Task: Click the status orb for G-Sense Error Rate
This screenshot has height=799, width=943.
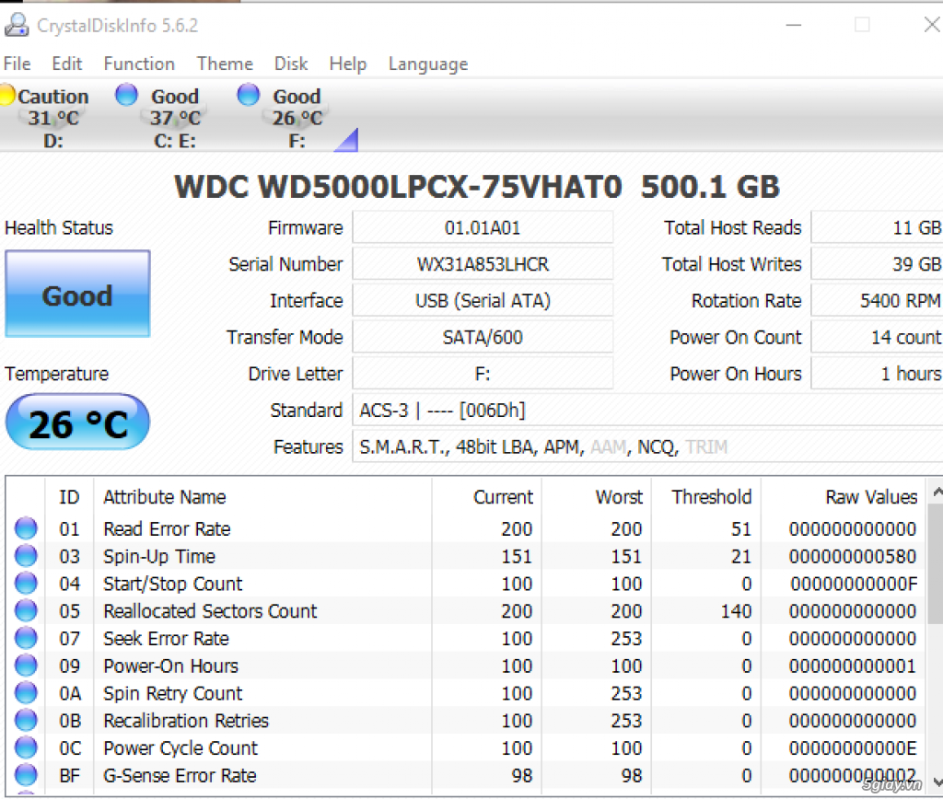Action: point(26,775)
